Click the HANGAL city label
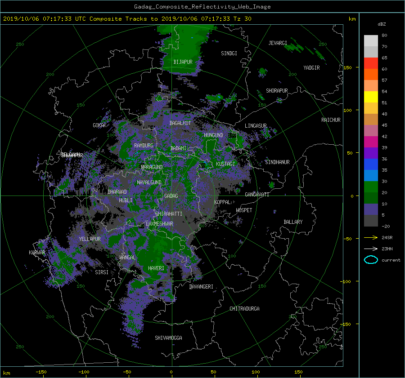Image resolution: width=405 pixels, height=378 pixels. [x=127, y=258]
